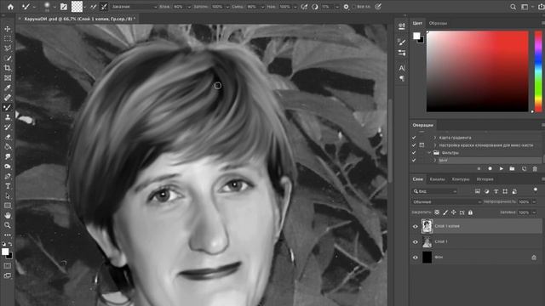Select the Eraser tool

point(8,137)
